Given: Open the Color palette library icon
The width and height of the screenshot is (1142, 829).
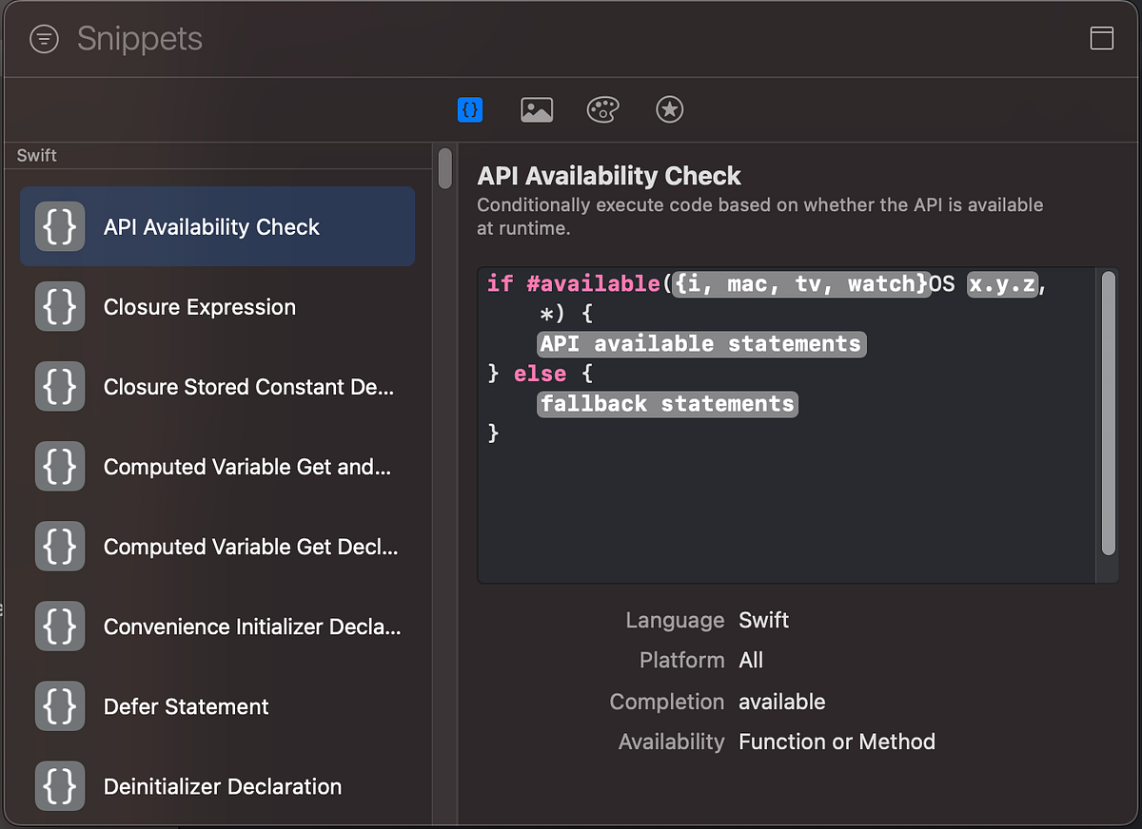Looking at the screenshot, I should pos(602,109).
